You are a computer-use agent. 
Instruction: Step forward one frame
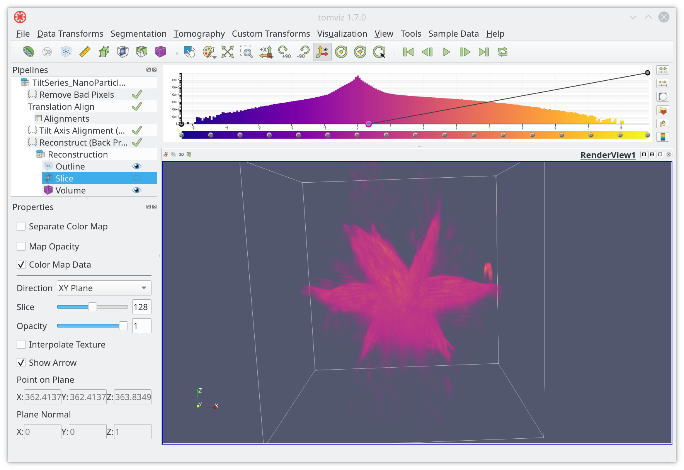click(x=465, y=52)
